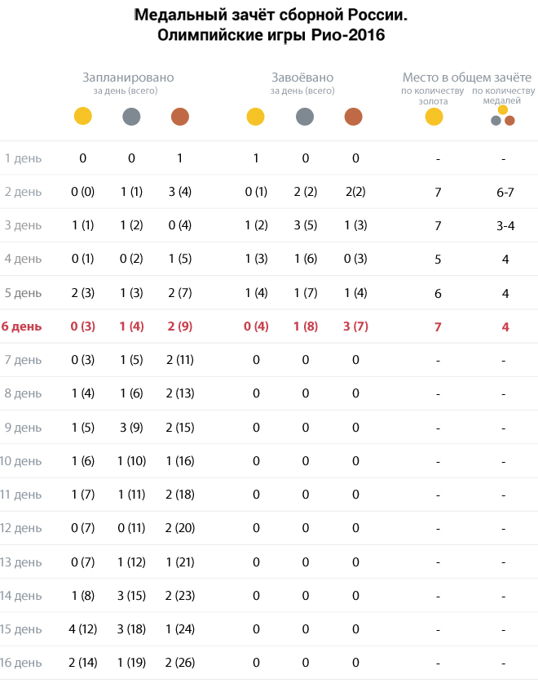Select the subtitle 'Олимпийские игры Рио-2016'
538x688 pixels.
(271, 35)
